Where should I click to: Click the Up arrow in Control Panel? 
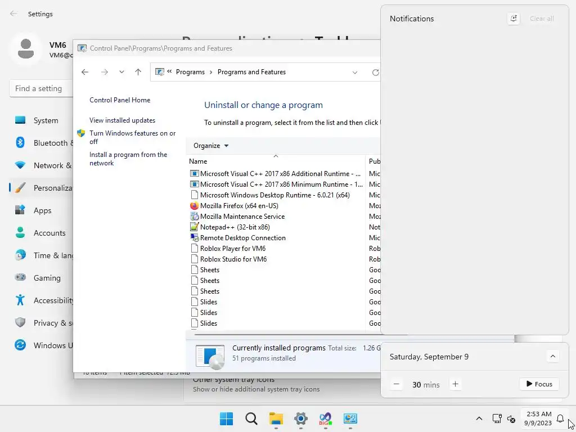(138, 72)
